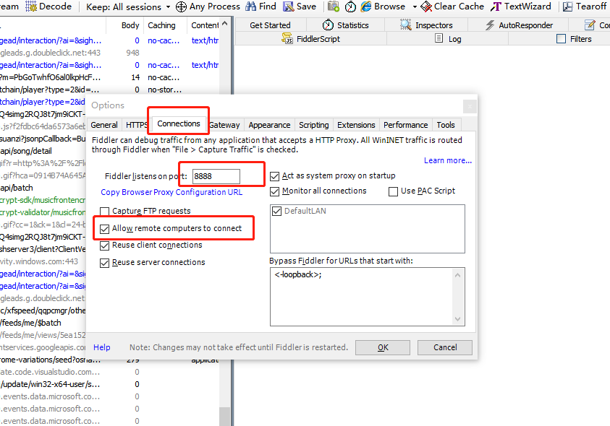Select the Gateway tab in Options
The image size is (610, 426).
(224, 125)
